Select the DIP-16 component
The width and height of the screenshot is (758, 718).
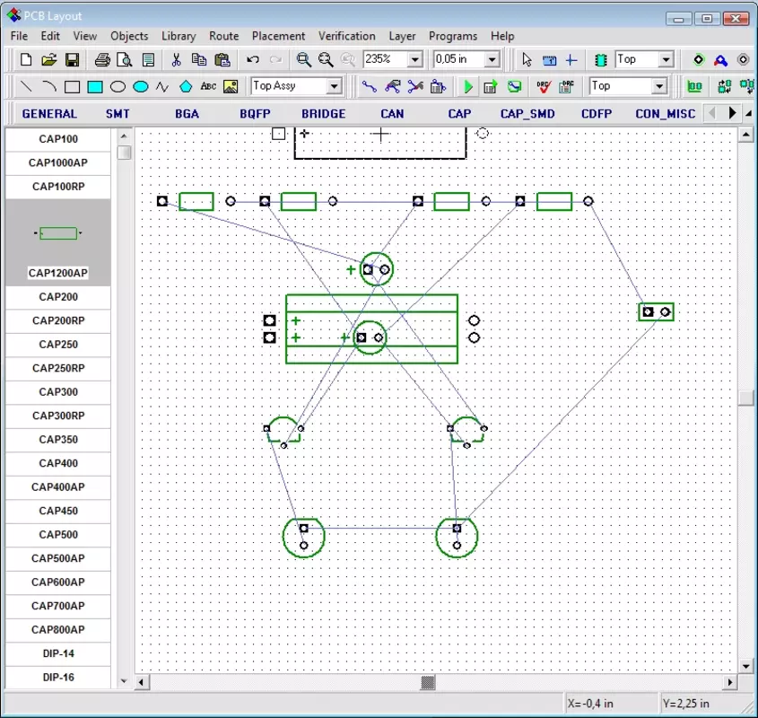coord(58,678)
